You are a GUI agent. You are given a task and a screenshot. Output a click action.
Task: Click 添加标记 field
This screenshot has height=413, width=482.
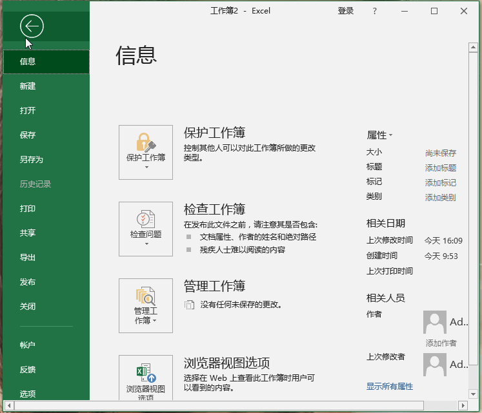[441, 183]
